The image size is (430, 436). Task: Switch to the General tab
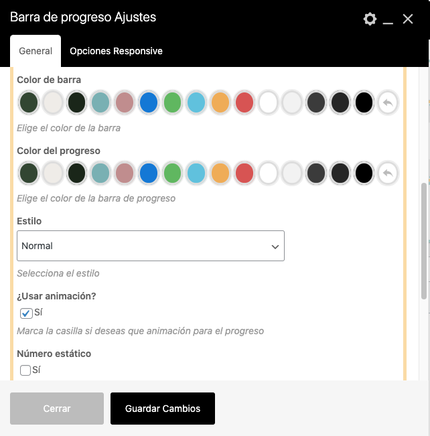tap(35, 51)
